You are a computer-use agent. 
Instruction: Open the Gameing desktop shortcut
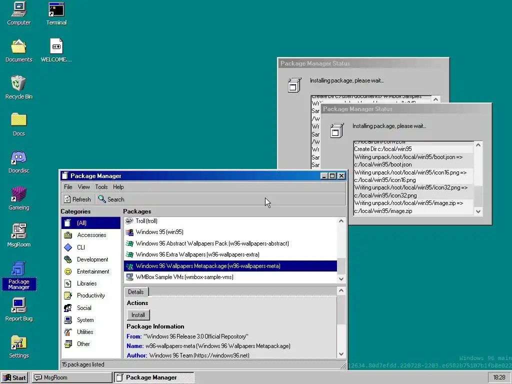18,198
